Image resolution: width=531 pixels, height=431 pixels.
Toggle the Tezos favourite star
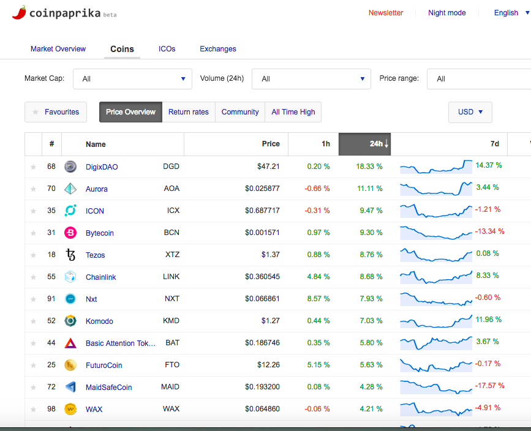(33, 255)
